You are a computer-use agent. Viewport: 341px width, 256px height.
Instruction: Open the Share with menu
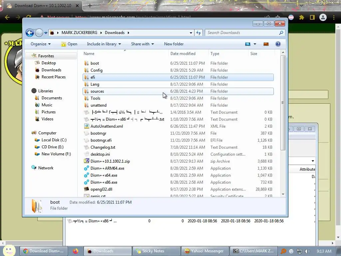point(143,44)
